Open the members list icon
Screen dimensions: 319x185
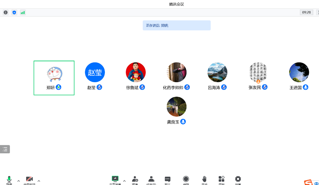tap(151, 179)
